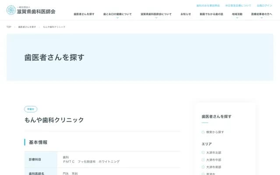This screenshot has height=175, width=280.
Task: Open 検索から探す sidebar link
Action: tap(215, 132)
